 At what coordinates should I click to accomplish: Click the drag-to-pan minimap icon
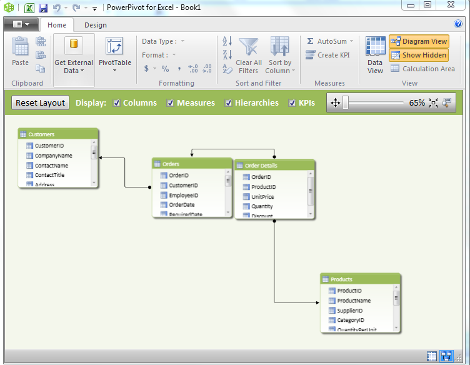tap(335, 102)
